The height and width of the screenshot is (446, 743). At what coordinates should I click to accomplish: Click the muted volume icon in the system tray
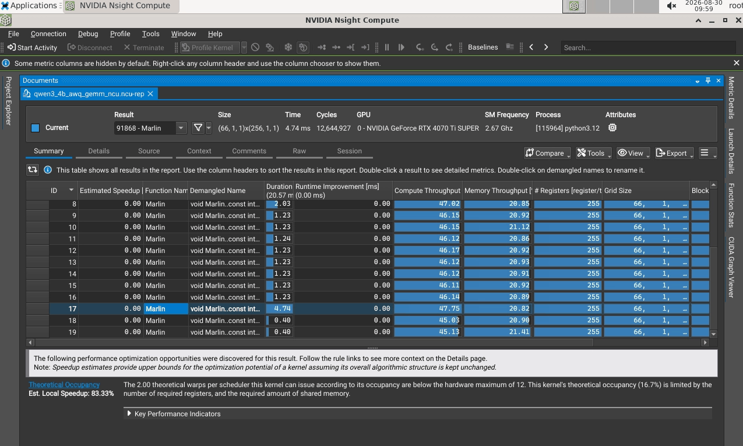coord(671,6)
